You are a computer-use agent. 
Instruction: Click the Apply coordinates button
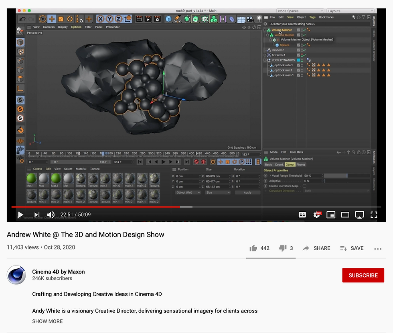tap(247, 193)
